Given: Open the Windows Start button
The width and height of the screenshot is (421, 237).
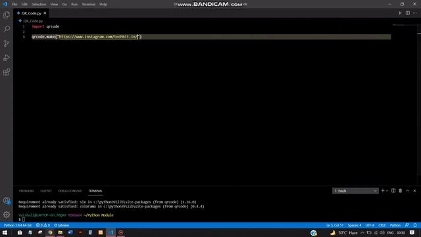Looking at the screenshot, I should pyautogui.click(x=5, y=232).
